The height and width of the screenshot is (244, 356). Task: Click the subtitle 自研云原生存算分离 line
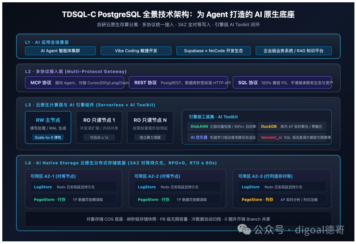pyautogui.click(x=178, y=24)
